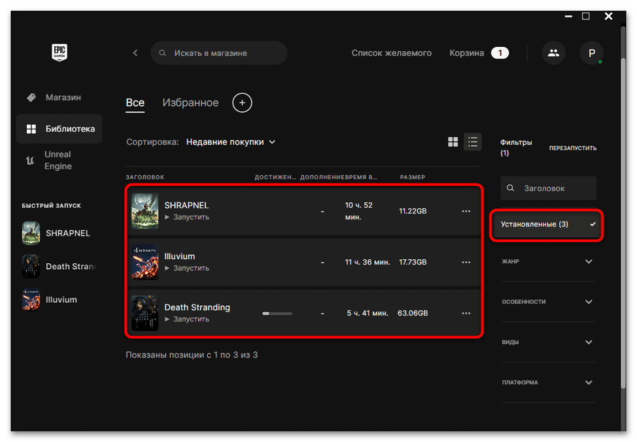The height and width of the screenshot is (442, 637).
Task: Click the 11 ч. 36 мин. playtime
Action: [x=367, y=263]
